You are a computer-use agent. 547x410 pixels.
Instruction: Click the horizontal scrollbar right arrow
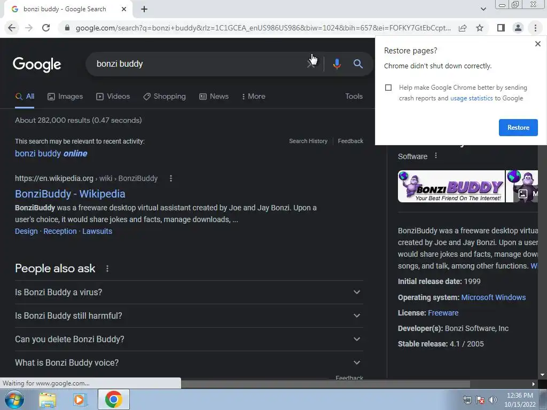click(534, 384)
